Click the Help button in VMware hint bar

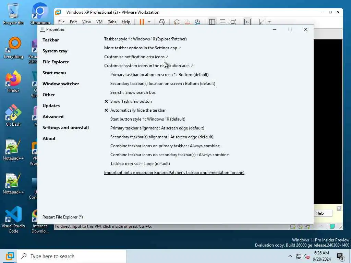tap(322, 213)
